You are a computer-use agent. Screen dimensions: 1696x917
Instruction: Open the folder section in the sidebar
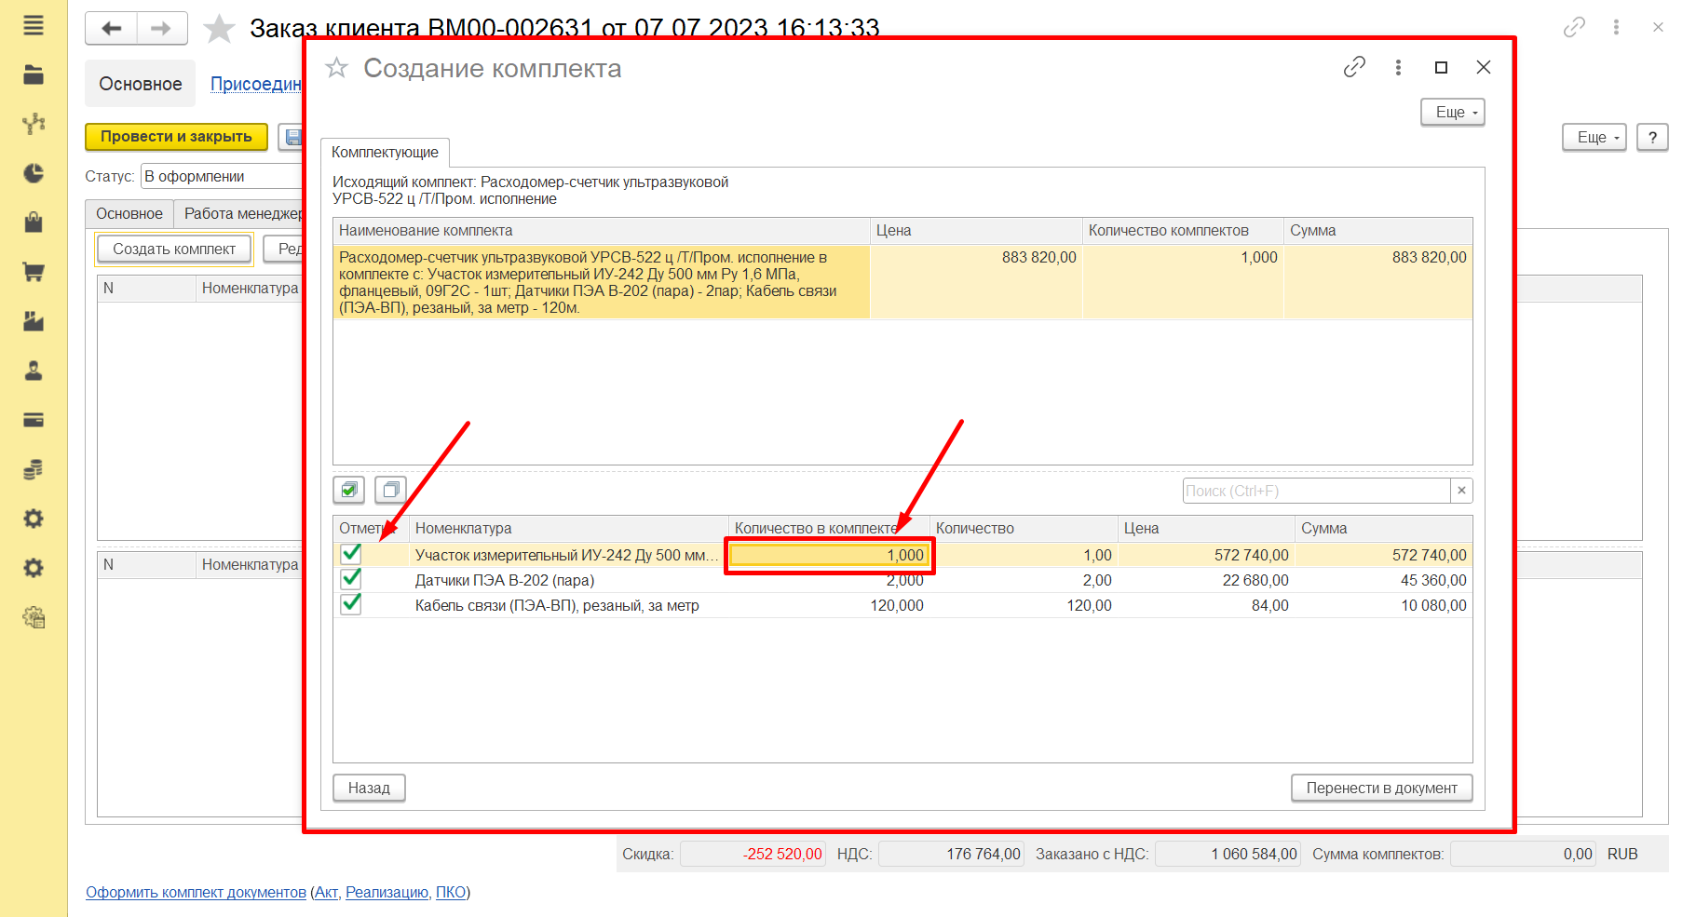click(x=34, y=74)
